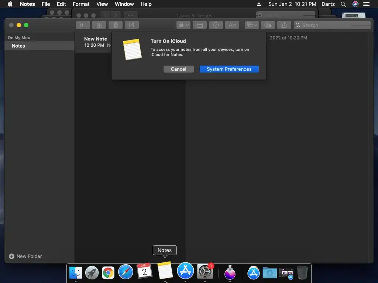Open the Help menu

(x=146, y=4)
